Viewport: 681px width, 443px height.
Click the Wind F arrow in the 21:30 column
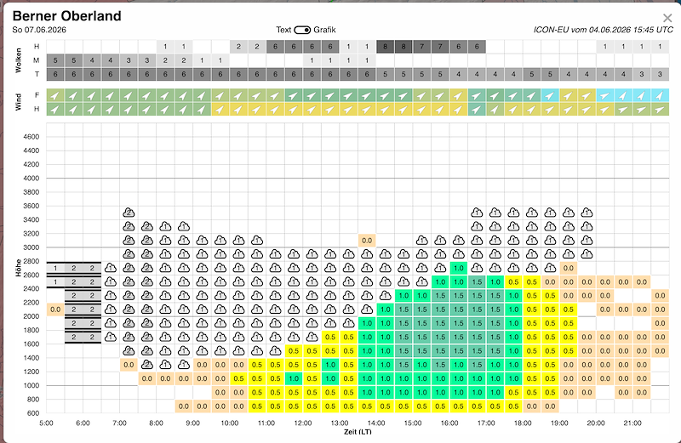tap(661, 95)
